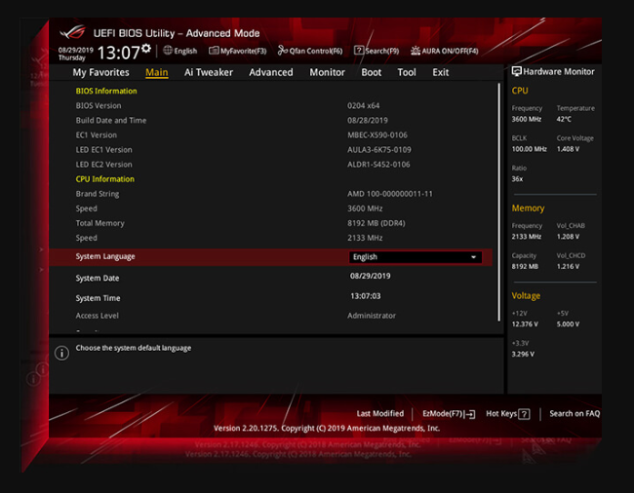The width and height of the screenshot is (634, 493).
Task: Click the globe language icon
Action: [x=168, y=50]
